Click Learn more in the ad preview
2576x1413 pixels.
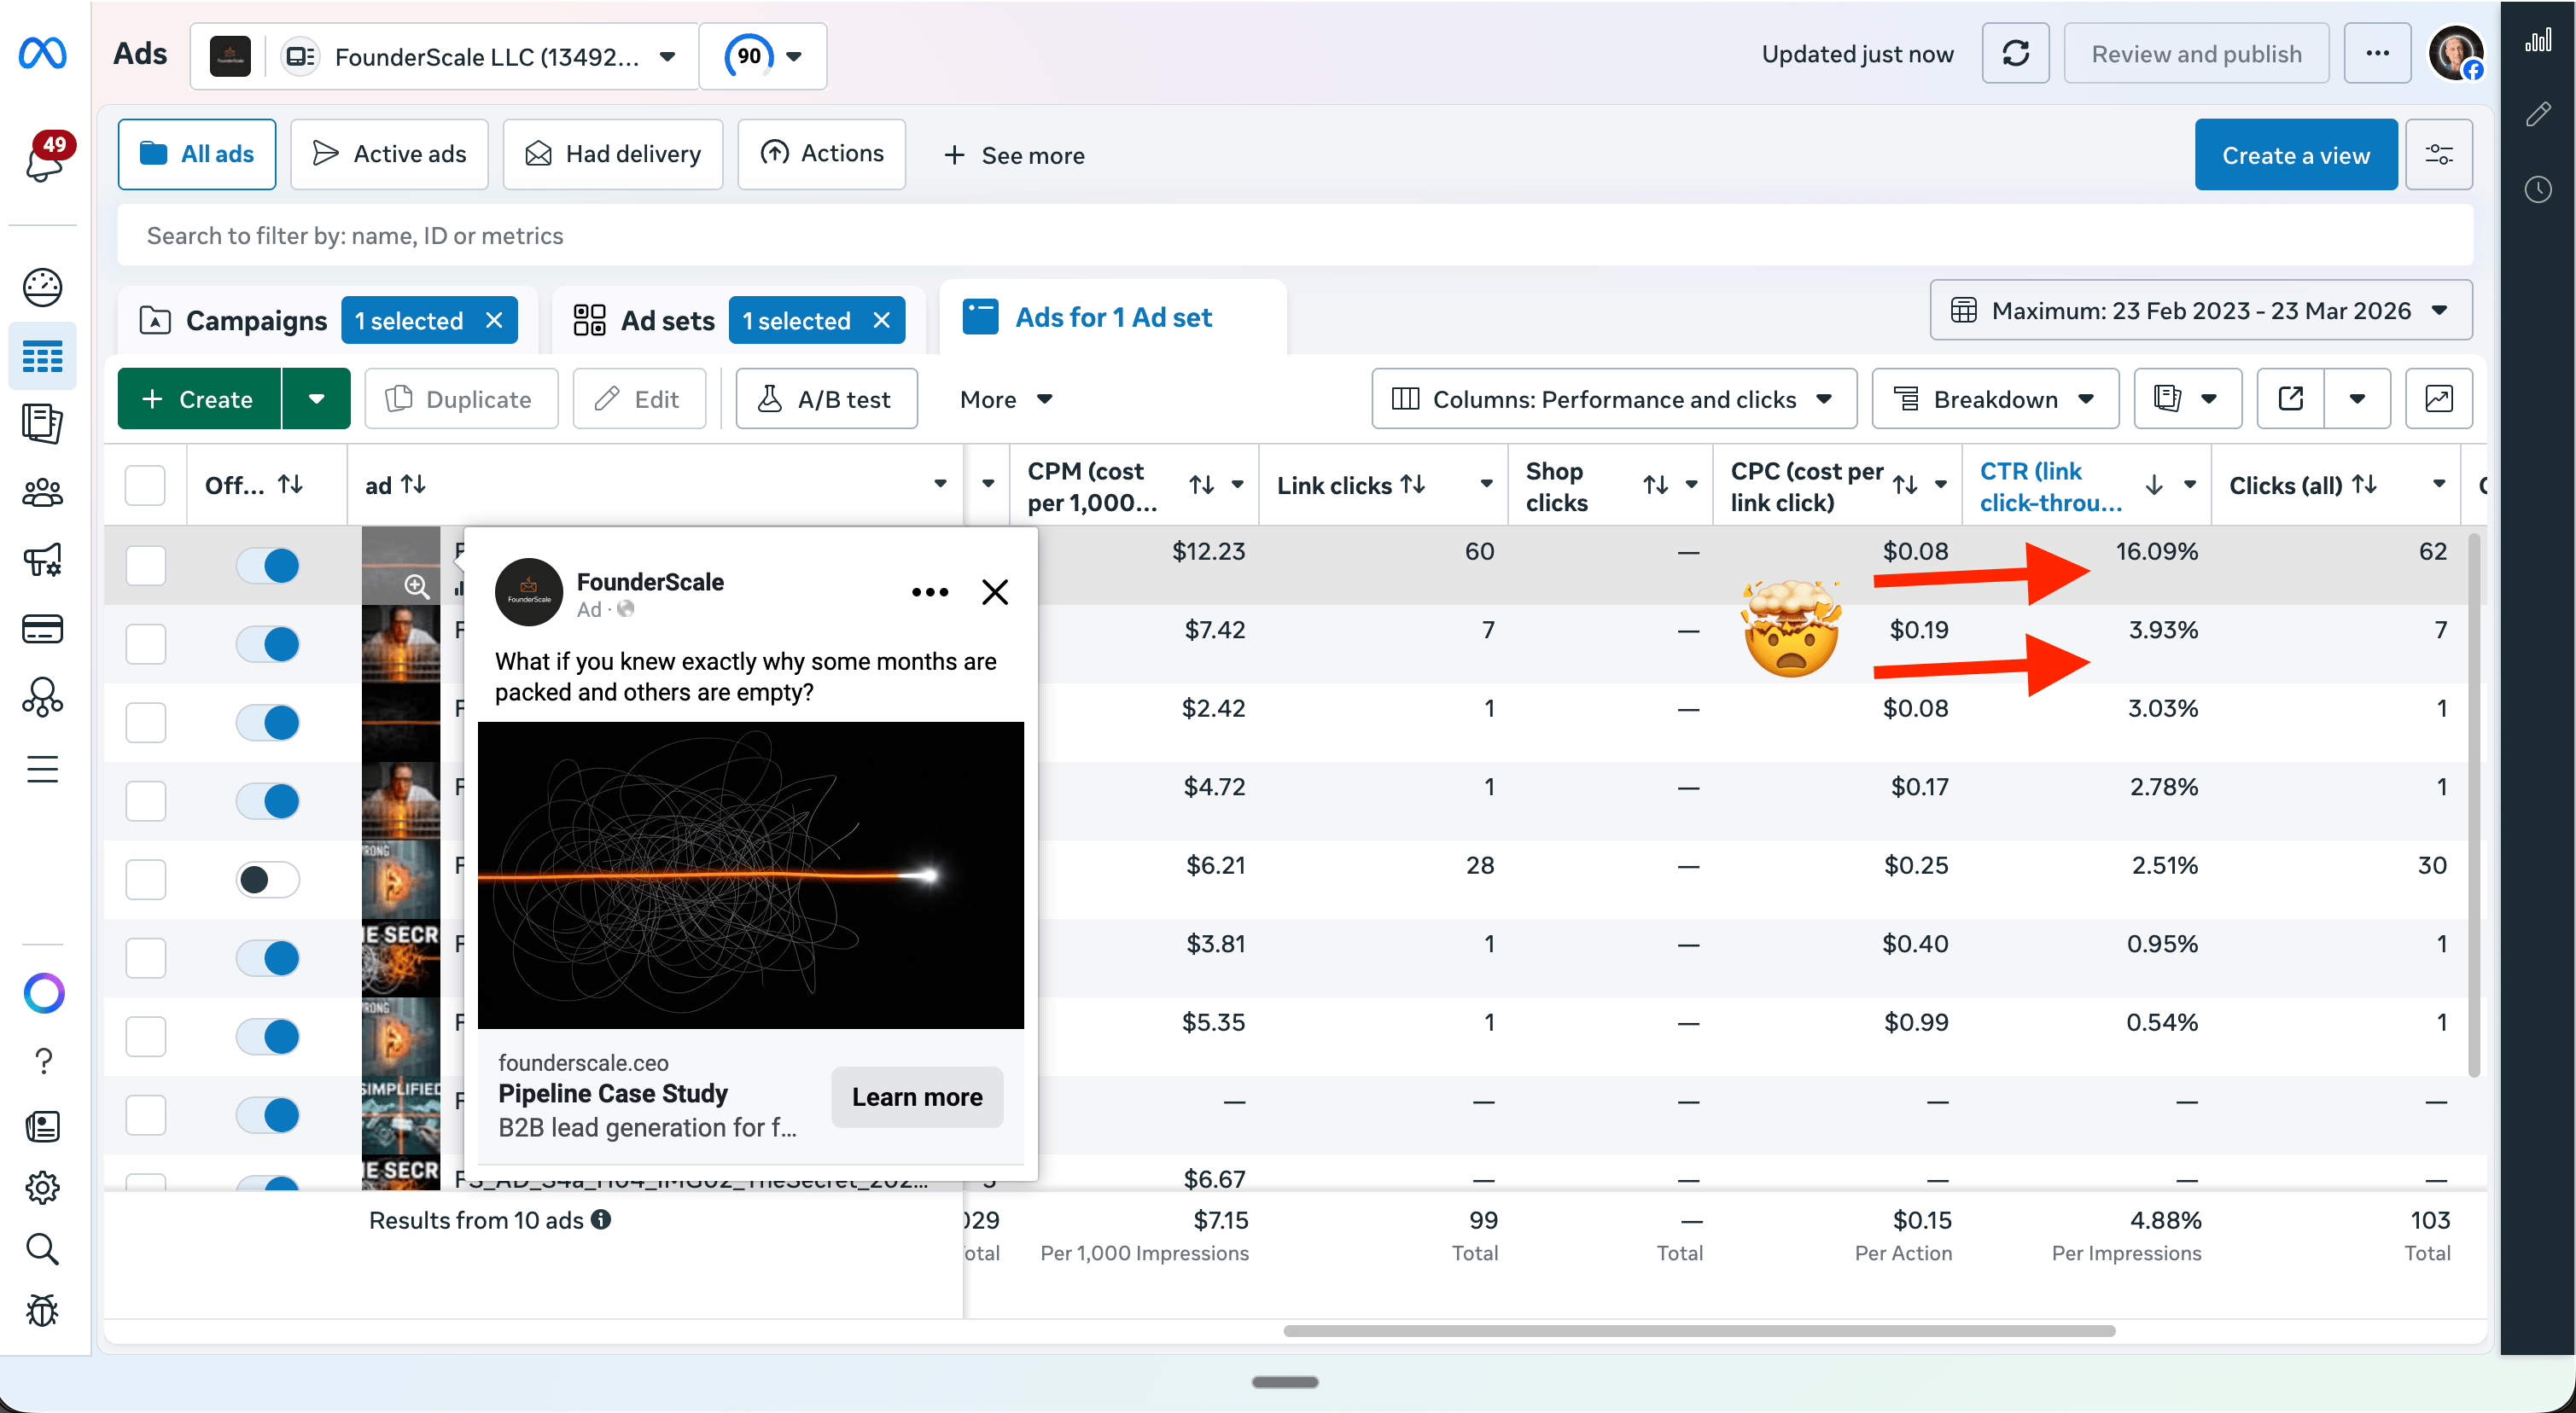(916, 1097)
